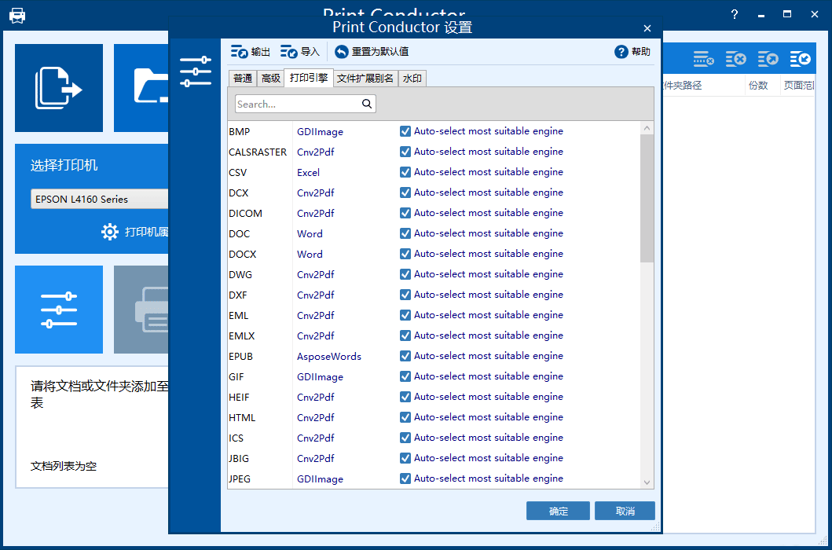The height and width of the screenshot is (550, 832).
Task: Reset settings to default values (重置为默认值)
Action: 342,52
